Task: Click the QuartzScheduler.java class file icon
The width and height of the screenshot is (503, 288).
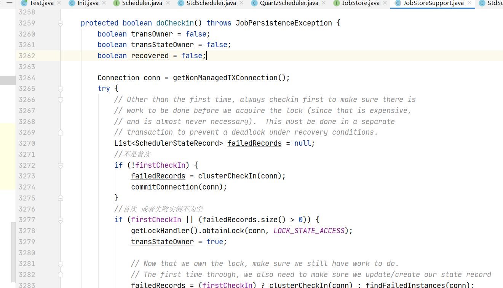Action: [254, 3]
